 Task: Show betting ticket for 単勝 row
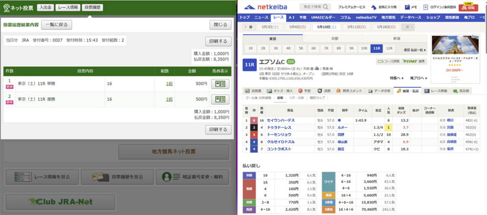pyautogui.click(x=220, y=84)
